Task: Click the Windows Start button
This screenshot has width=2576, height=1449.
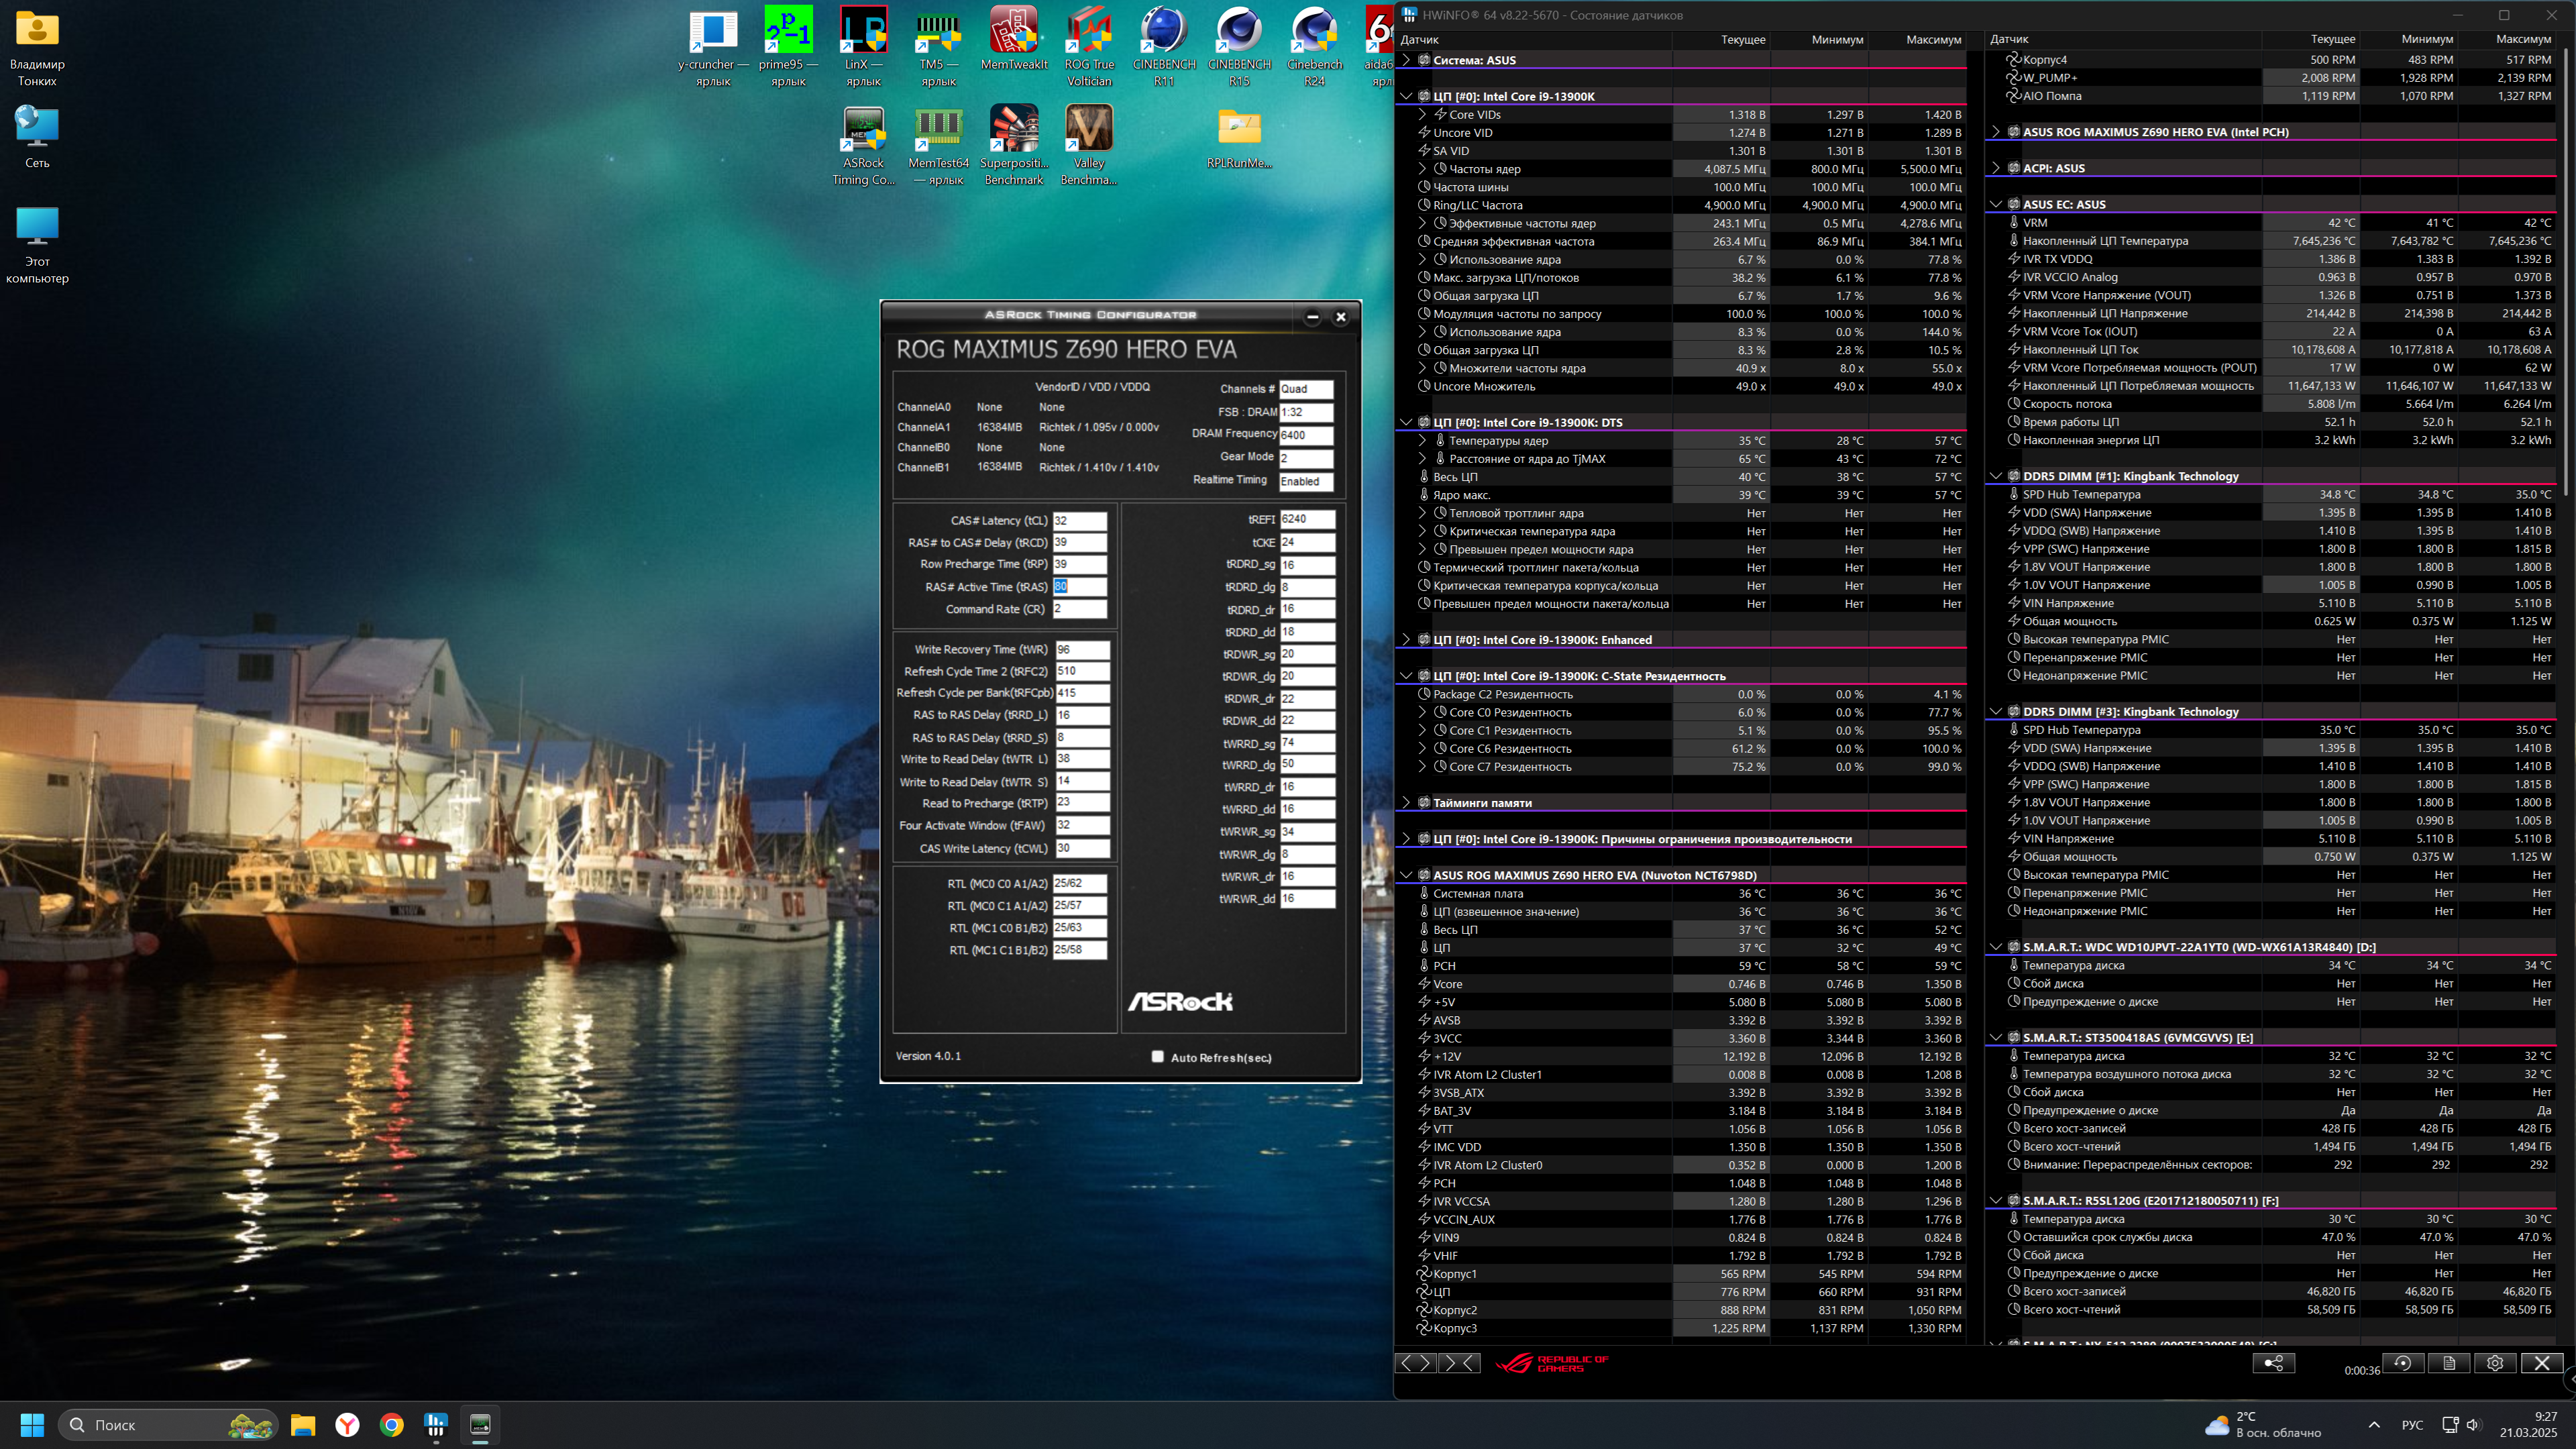Action: click(32, 1425)
